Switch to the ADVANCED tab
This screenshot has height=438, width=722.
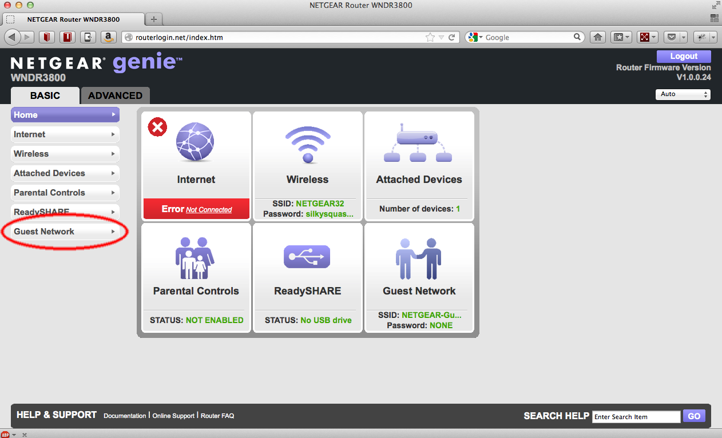coord(115,95)
